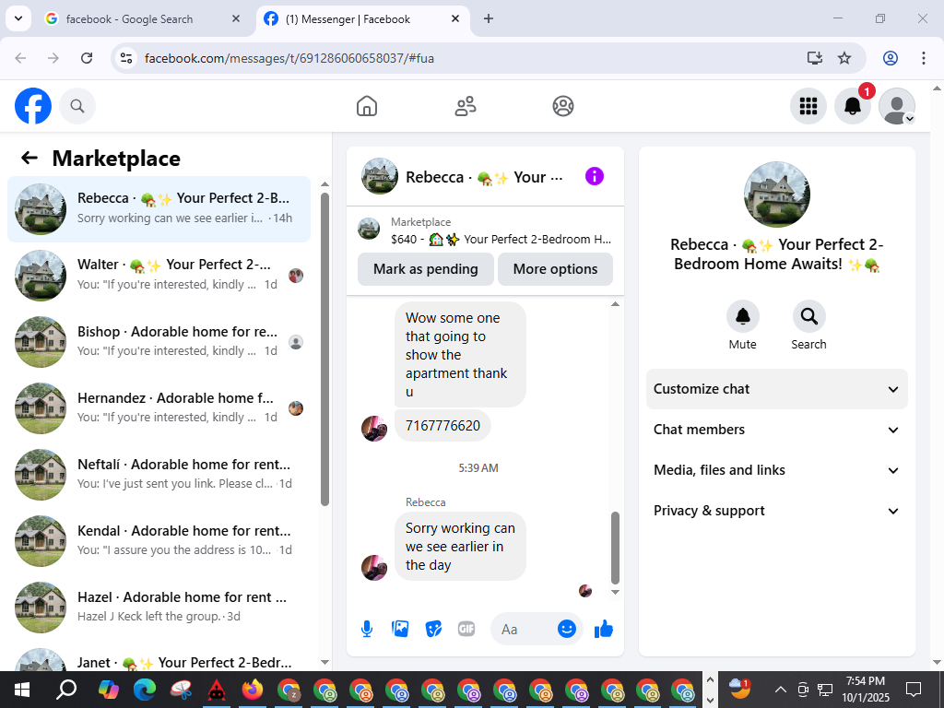Go to the Home feed icon

coord(367,106)
